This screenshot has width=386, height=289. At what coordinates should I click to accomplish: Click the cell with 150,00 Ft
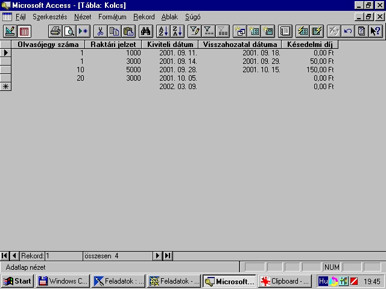(x=309, y=70)
